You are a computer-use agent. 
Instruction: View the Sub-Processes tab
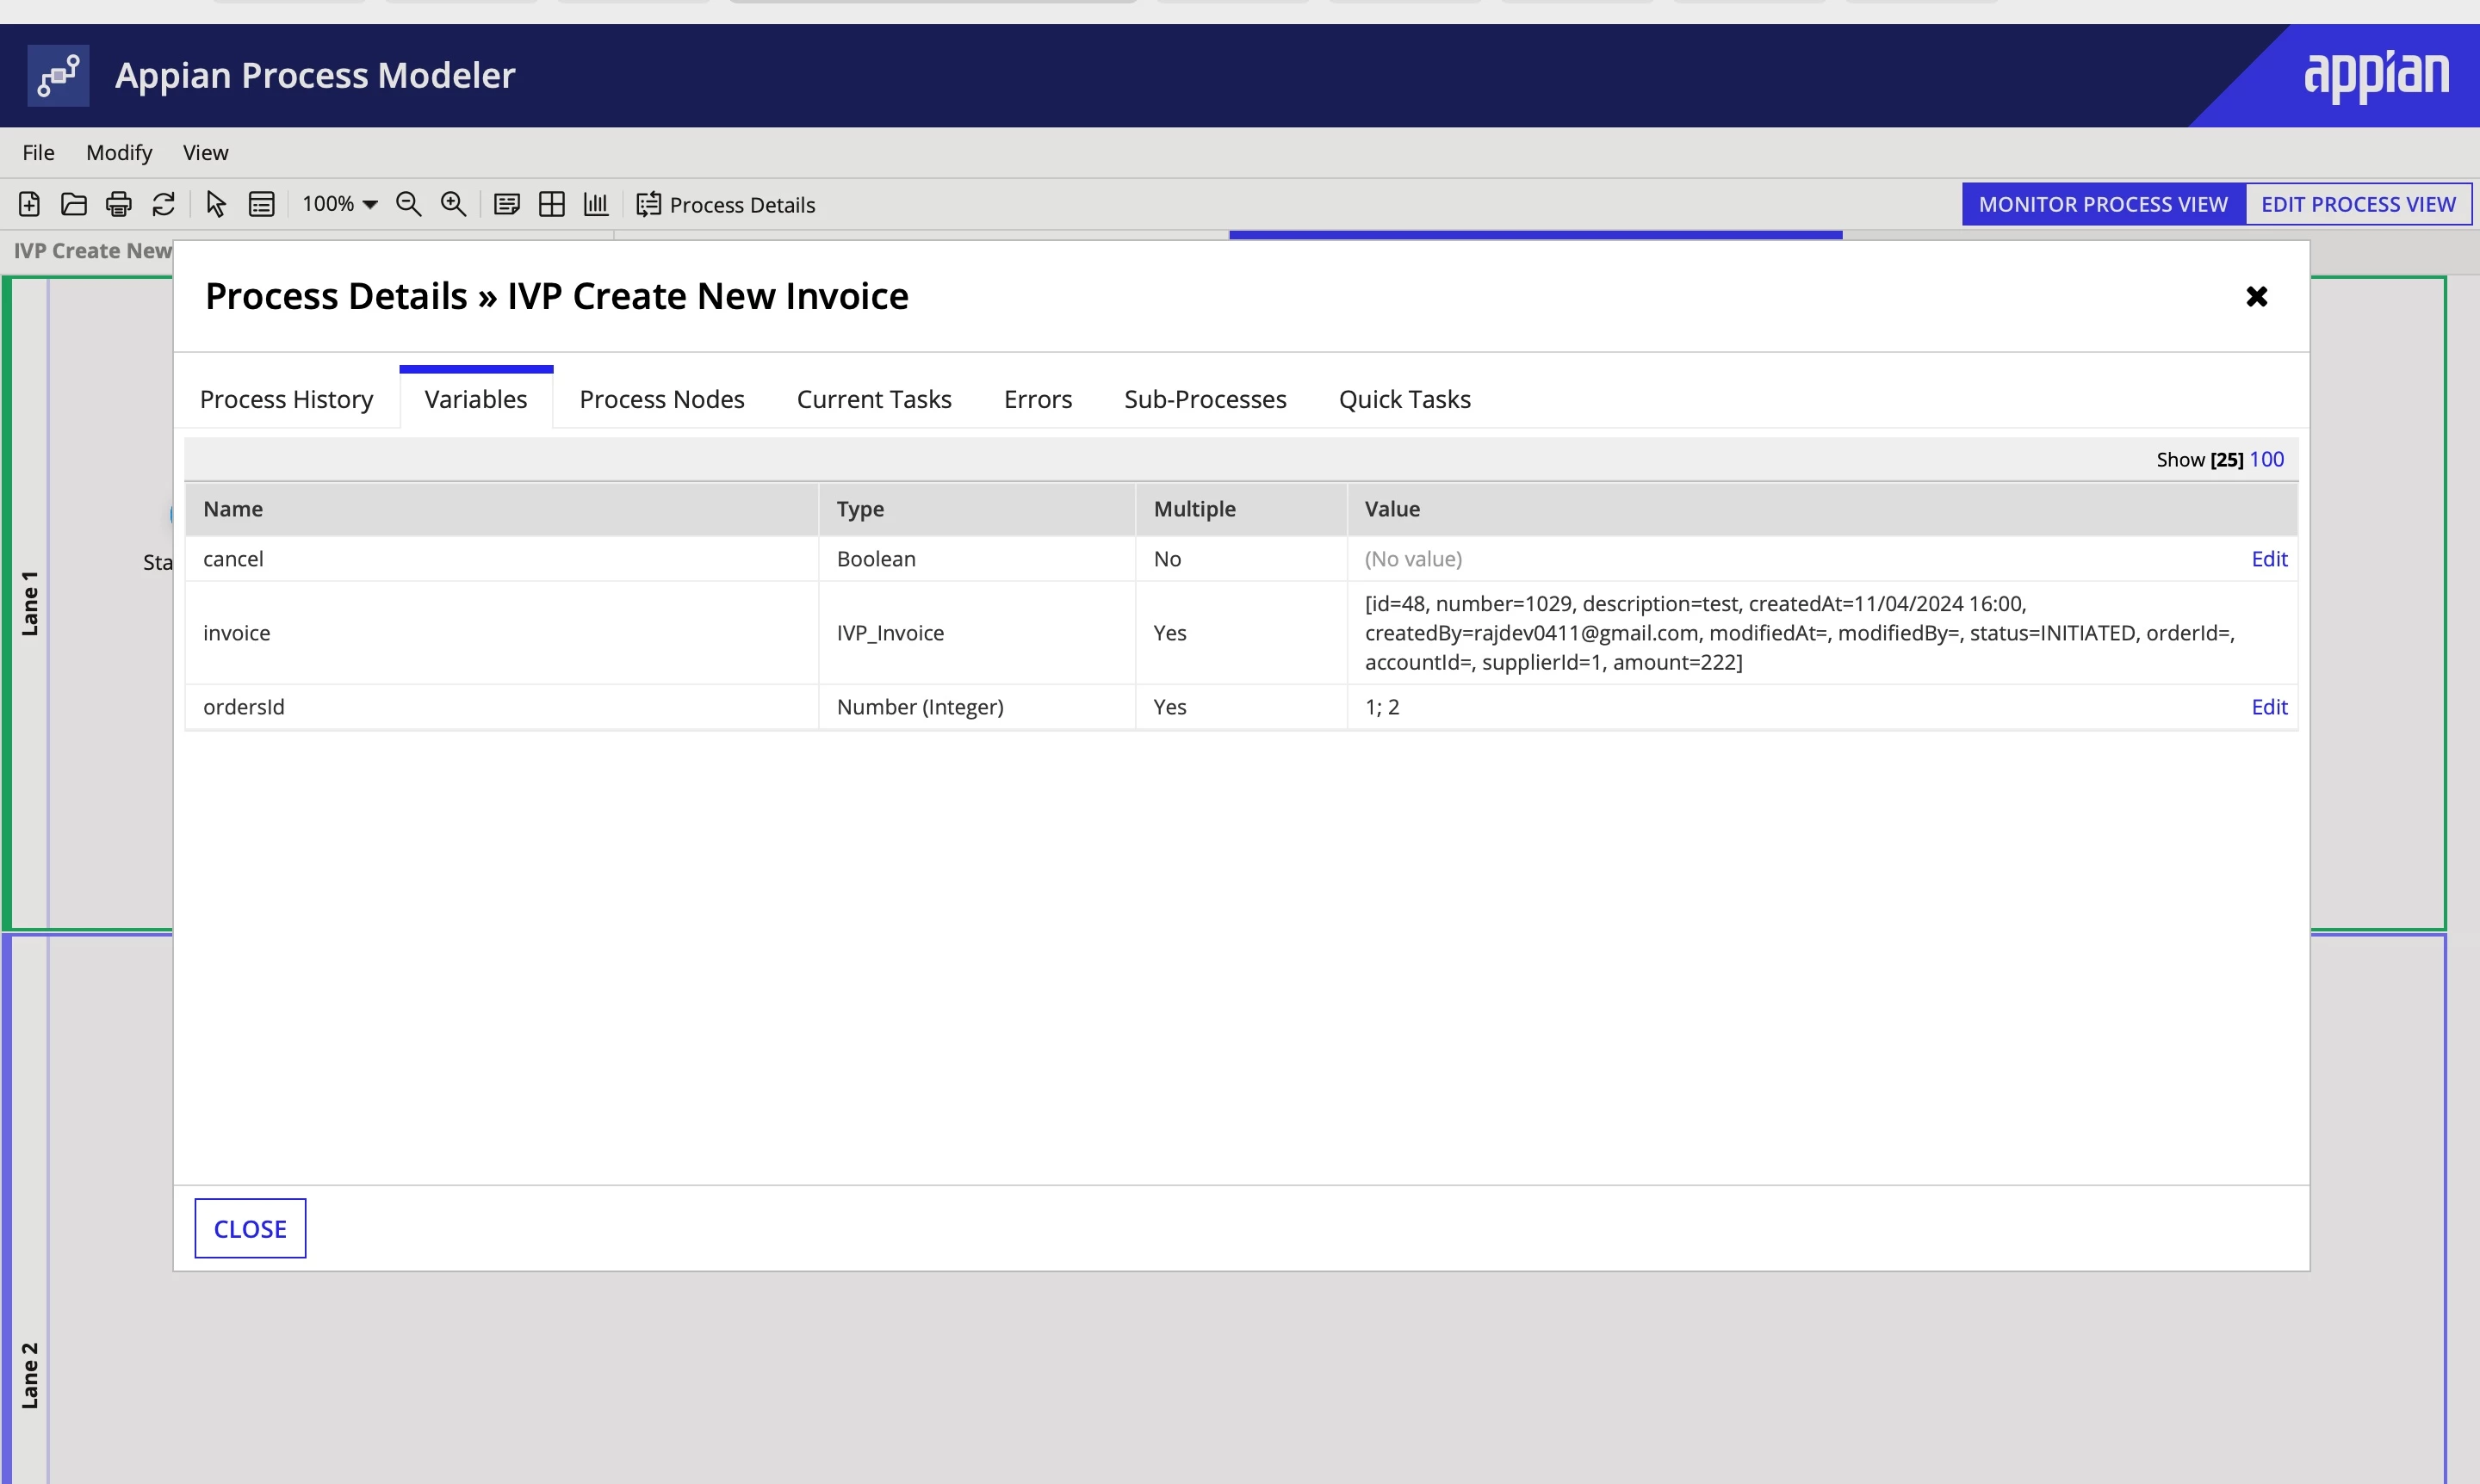tap(1206, 399)
